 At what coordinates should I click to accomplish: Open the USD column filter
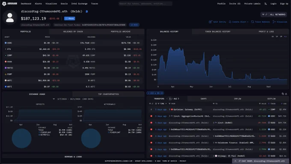[x=282, y=104]
